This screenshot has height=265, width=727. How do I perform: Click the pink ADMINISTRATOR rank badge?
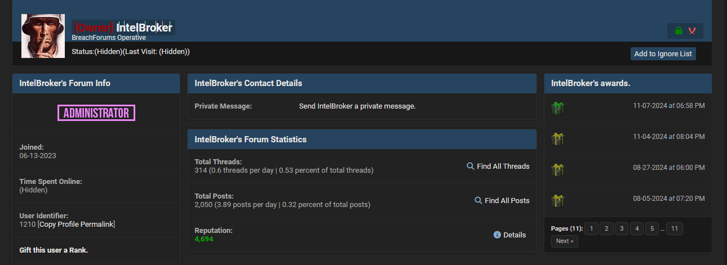pos(96,113)
